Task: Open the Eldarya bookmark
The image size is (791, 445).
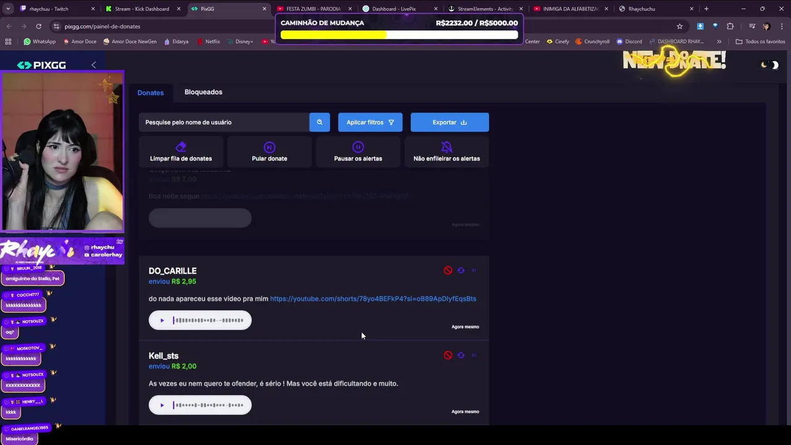Action: click(176, 41)
